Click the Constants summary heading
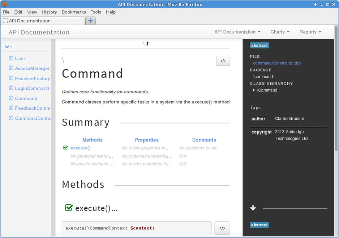Image resolution: width=339 pixels, height=238 pixels. click(x=204, y=140)
